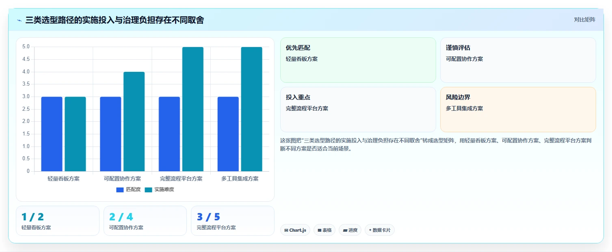Screen dimensions: 612x252
Task: Toggle the 匹配度 legend color box
Action: click(x=120, y=190)
